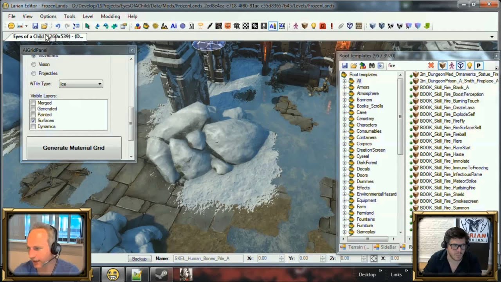The image size is (501, 282).
Task: Undo the last action with the blue arrow
Action: click(58, 26)
